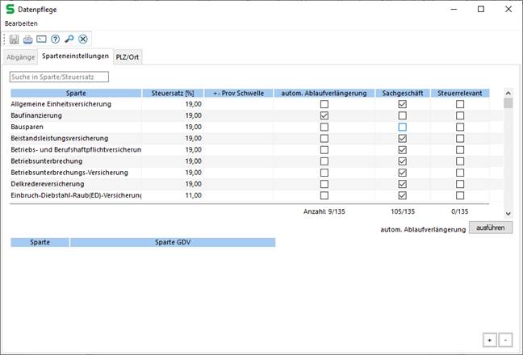Click the window panel icon in toolbar
523x355 pixels.
point(41,39)
